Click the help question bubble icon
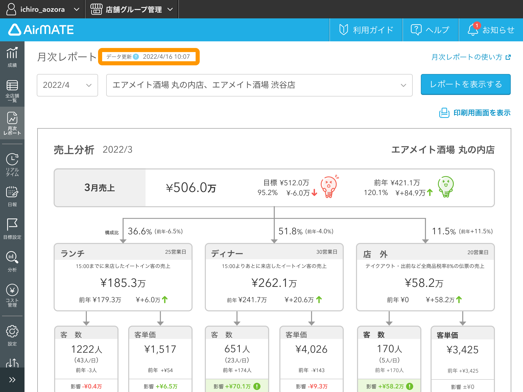The height and width of the screenshot is (392, 523). click(416, 30)
